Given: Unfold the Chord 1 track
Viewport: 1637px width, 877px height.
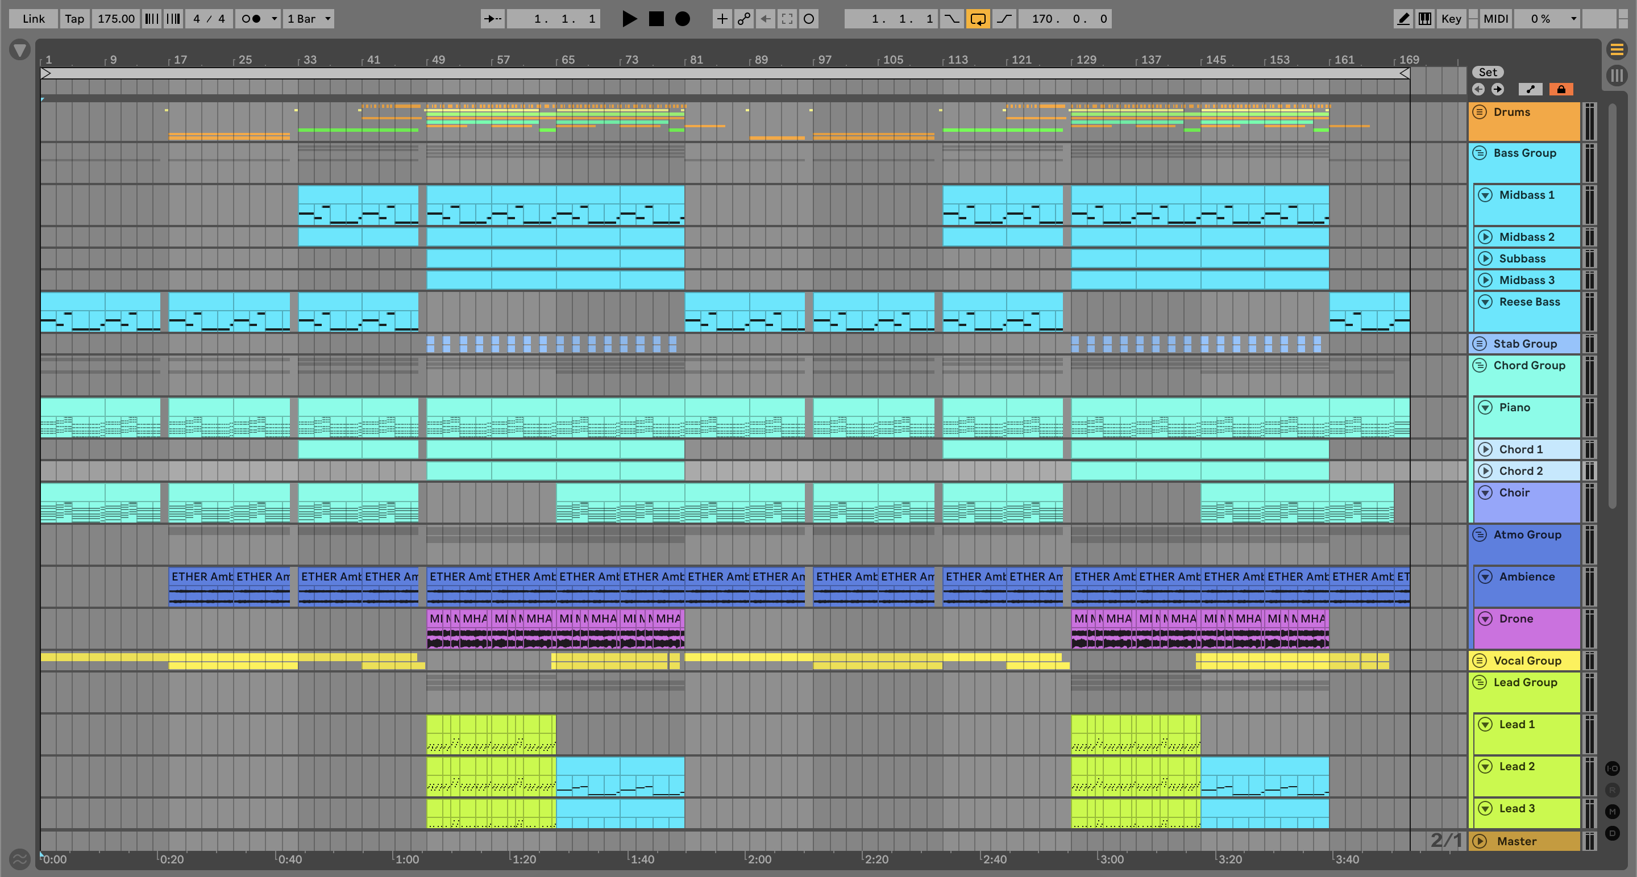Looking at the screenshot, I should (1485, 450).
